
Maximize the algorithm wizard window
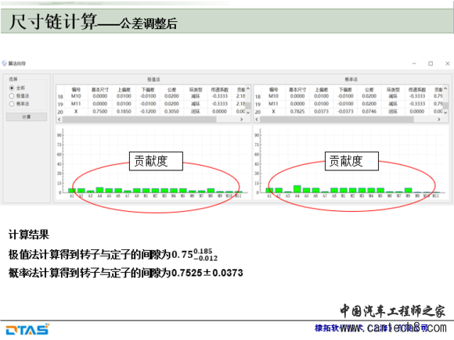(431, 63)
